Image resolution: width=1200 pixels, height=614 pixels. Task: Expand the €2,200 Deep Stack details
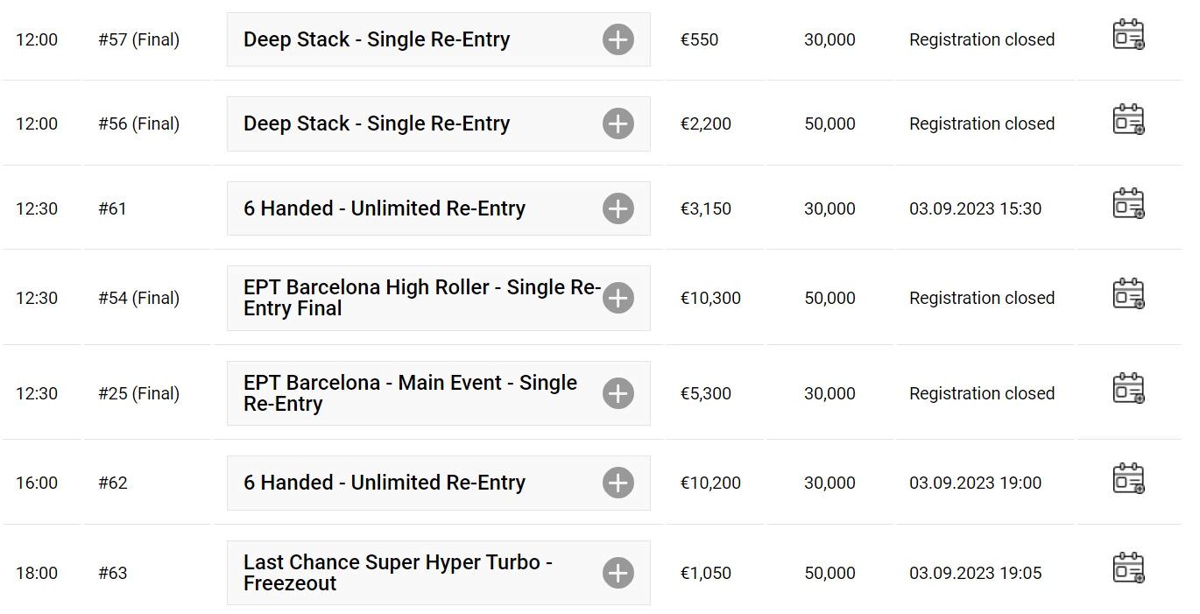pyautogui.click(x=618, y=124)
